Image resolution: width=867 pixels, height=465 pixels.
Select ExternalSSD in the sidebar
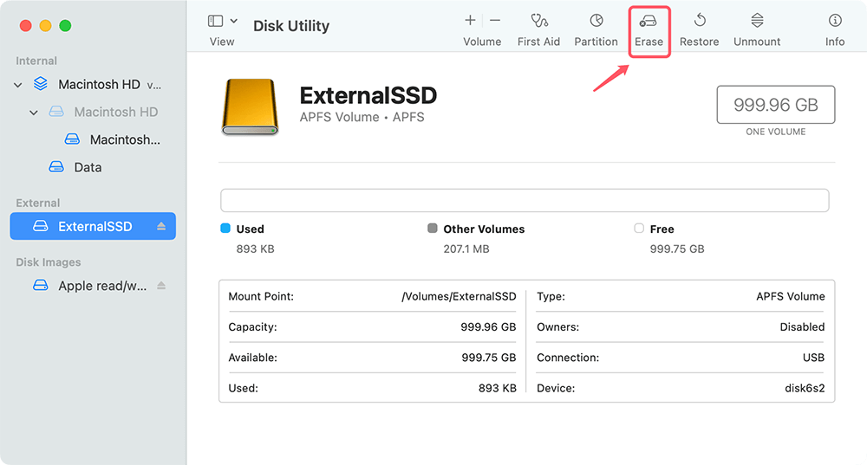[x=93, y=226]
